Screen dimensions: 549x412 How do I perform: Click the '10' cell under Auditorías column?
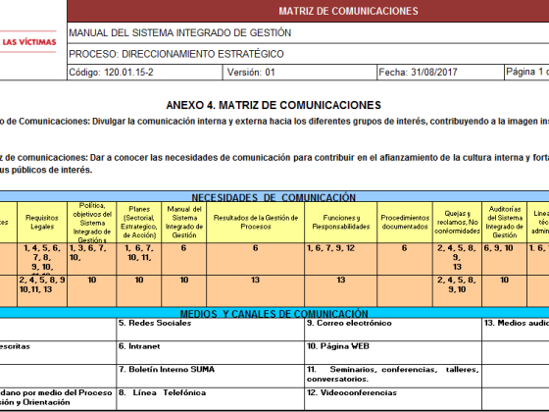505,290
